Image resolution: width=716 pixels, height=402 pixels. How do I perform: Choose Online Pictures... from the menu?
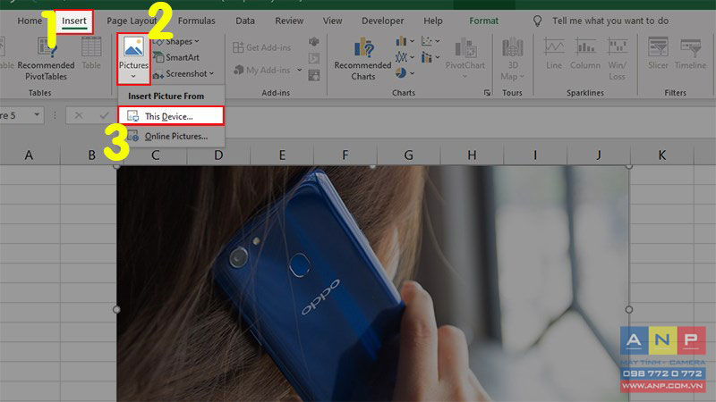click(171, 137)
